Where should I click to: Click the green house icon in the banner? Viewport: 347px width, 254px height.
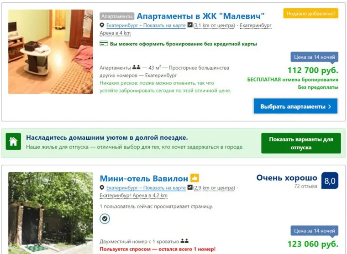(x=13, y=142)
